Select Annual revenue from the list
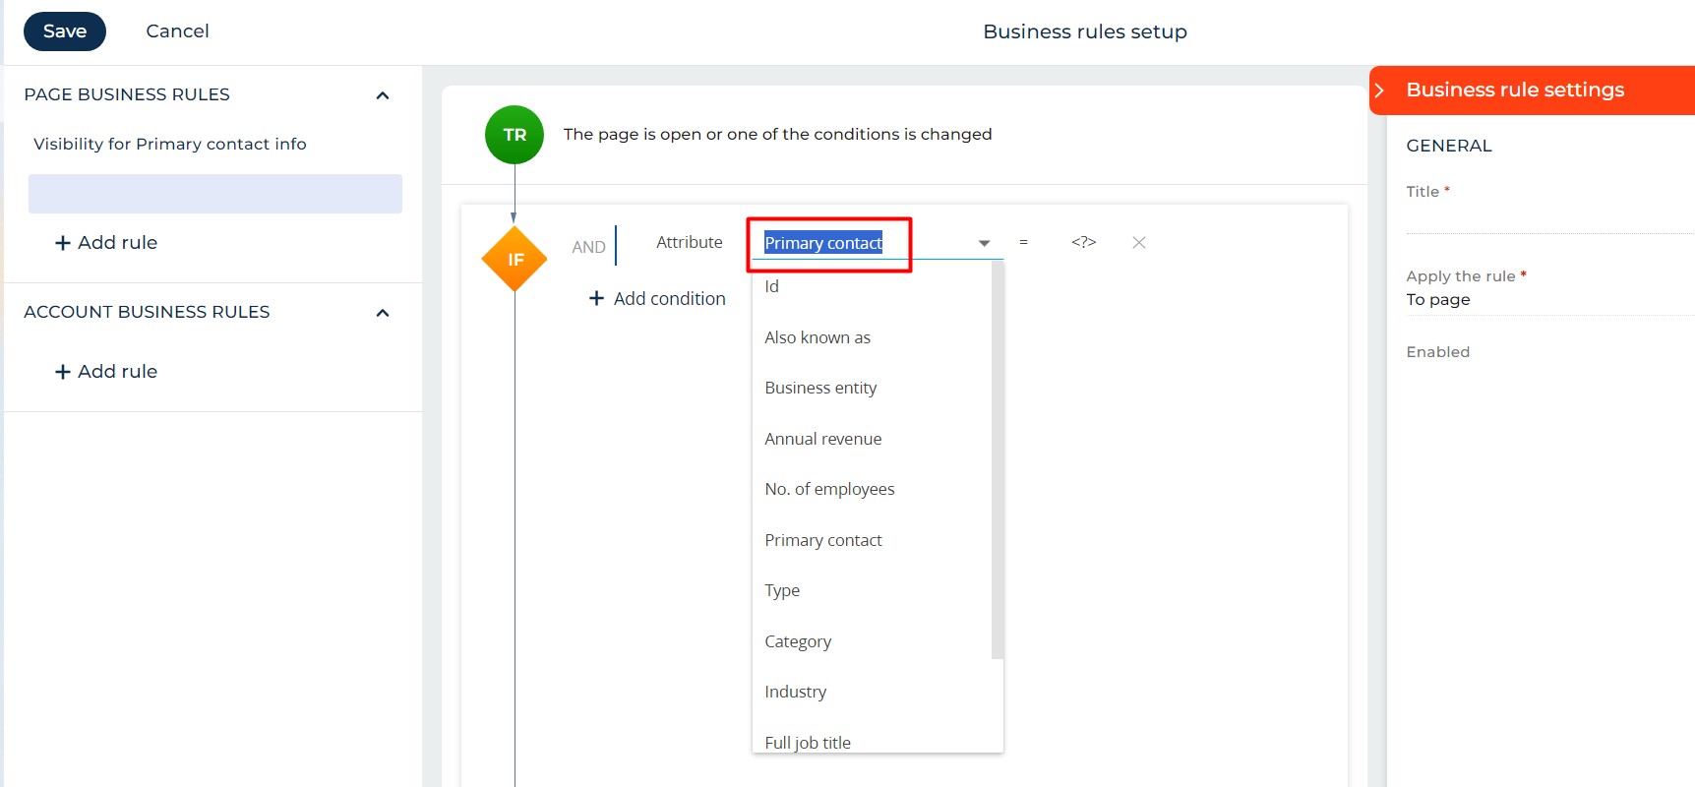Image resolution: width=1695 pixels, height=787 pixels. pyautogui.click(x=822, y=439)
